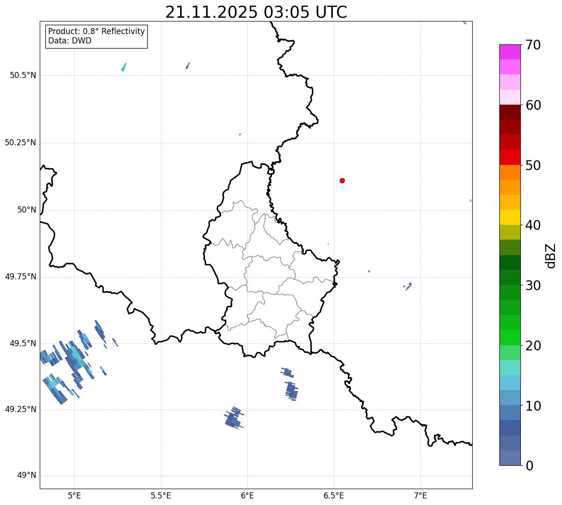Click the title "21.11.2025 03:05 UTC"

(256, 12)
